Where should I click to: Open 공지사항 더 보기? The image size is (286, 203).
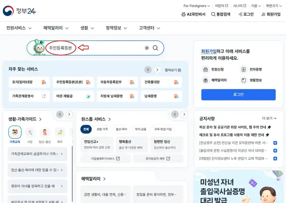click(269, 118)
